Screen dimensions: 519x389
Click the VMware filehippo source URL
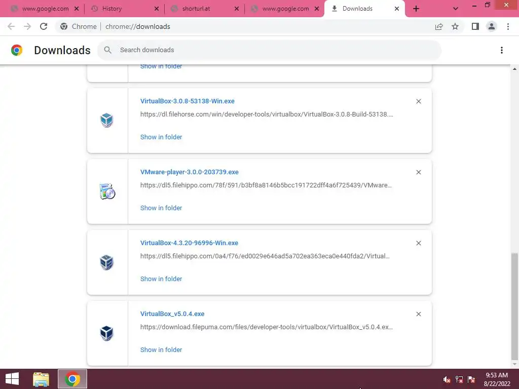(x=266, y=185)
